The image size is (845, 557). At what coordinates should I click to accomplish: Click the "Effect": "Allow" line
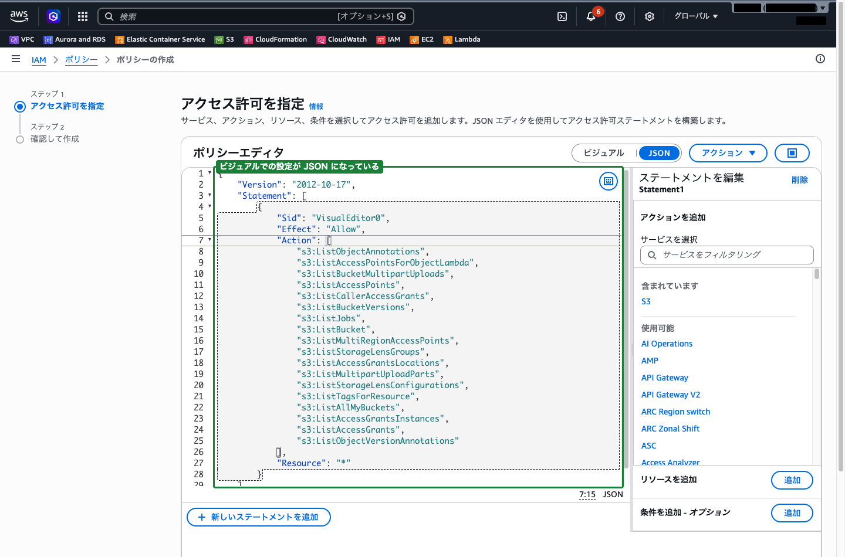tap(321, 229)
